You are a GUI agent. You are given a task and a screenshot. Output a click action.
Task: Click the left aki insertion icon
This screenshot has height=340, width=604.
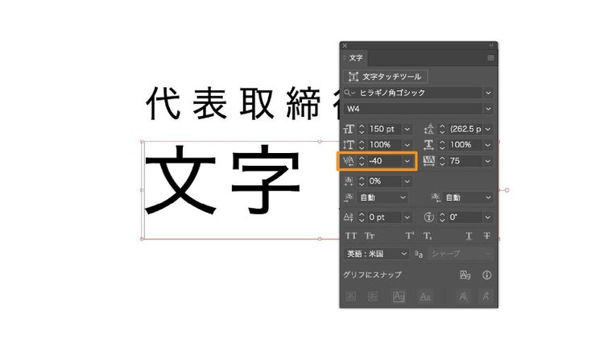pyautogui.click(x=349, y=197)
